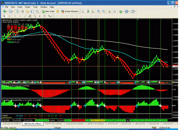Open the Charts menu

coord(28,7)
